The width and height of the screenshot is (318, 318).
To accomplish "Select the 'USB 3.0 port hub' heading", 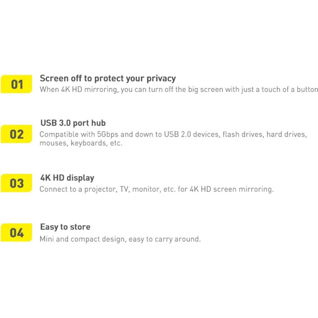I will point(73,123).
